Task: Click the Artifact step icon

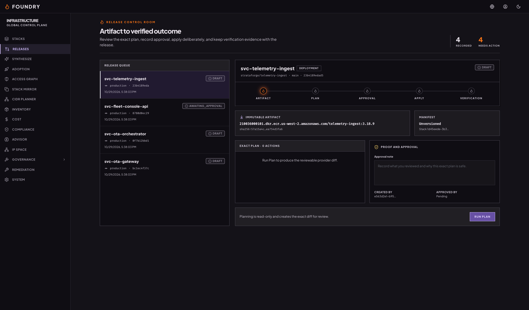Action: tap(263, 91)
